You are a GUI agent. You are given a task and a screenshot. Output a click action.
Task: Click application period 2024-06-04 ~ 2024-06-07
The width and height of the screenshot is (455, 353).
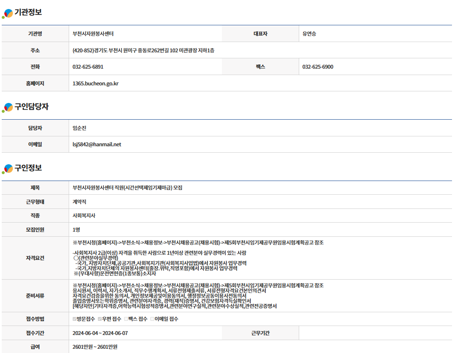(100, 333)
